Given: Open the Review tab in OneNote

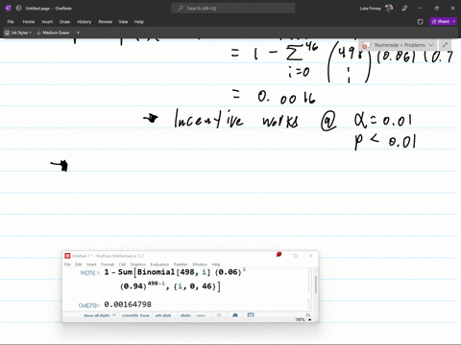Looking at the screenshot, I should pyautogui.click(x=105, y=22).
